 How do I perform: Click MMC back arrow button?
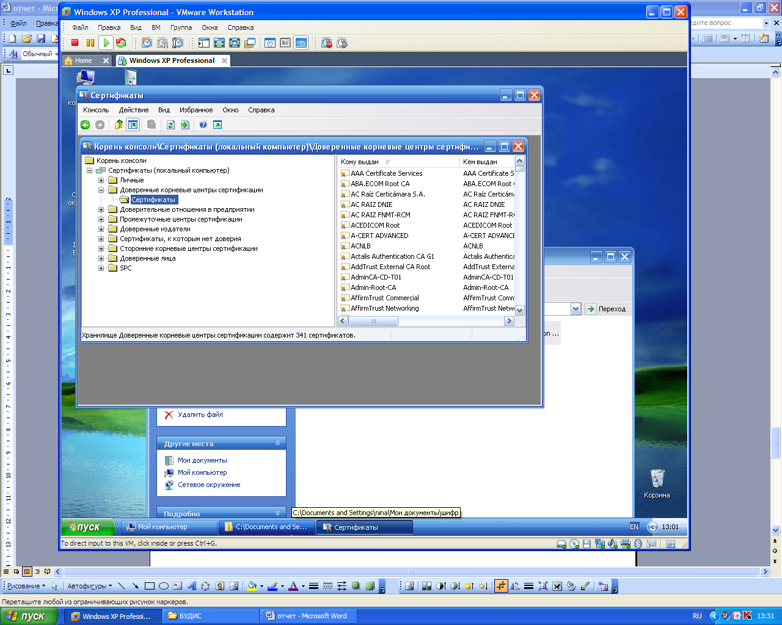86,125
